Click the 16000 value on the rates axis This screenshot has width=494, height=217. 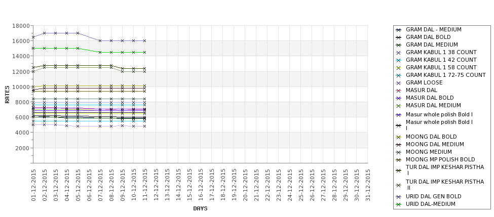point(21,41)
